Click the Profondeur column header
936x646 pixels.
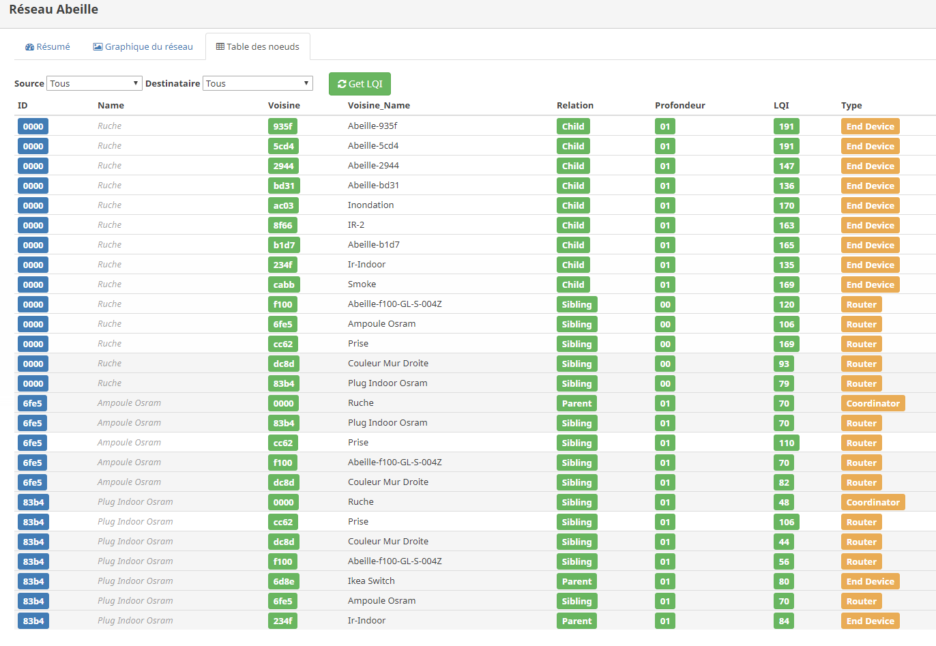click(680, 105)
